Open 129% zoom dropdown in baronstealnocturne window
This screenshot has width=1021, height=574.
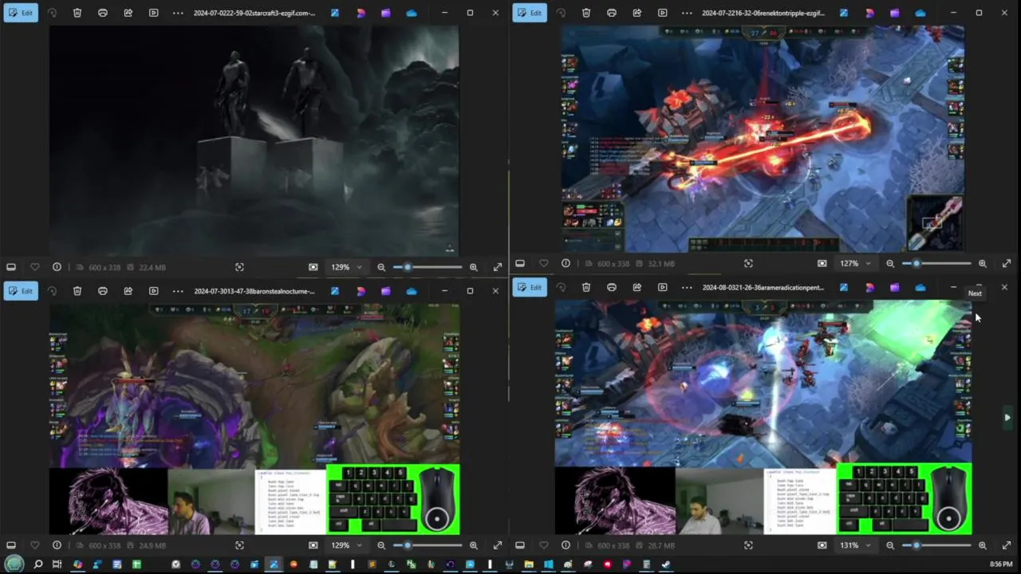coord(346,545)
